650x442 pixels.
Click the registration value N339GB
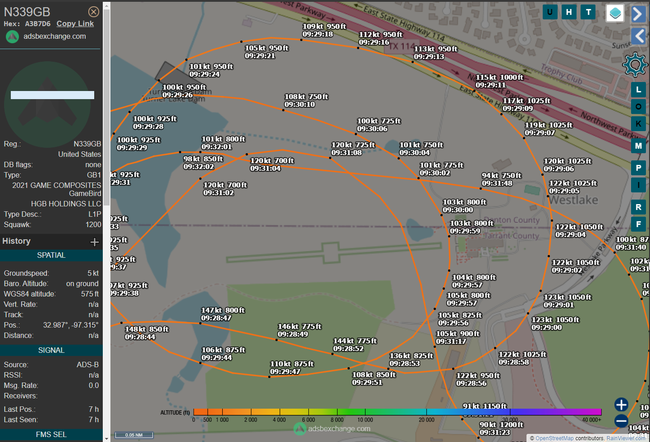point(87,144)
